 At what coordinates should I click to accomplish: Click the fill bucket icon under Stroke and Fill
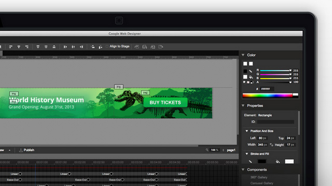coord(278,162)
